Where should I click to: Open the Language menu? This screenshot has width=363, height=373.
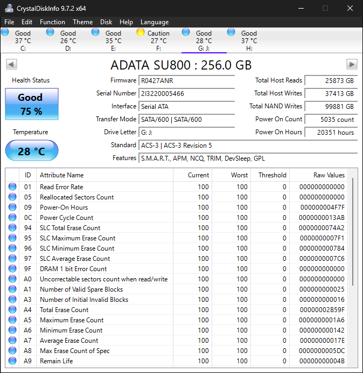point(154,22)
